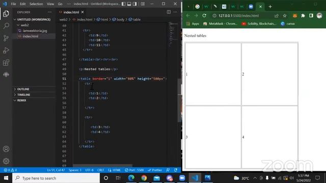Select index.html in Explorer tree
326x183 pixels.
coord(31,36)
